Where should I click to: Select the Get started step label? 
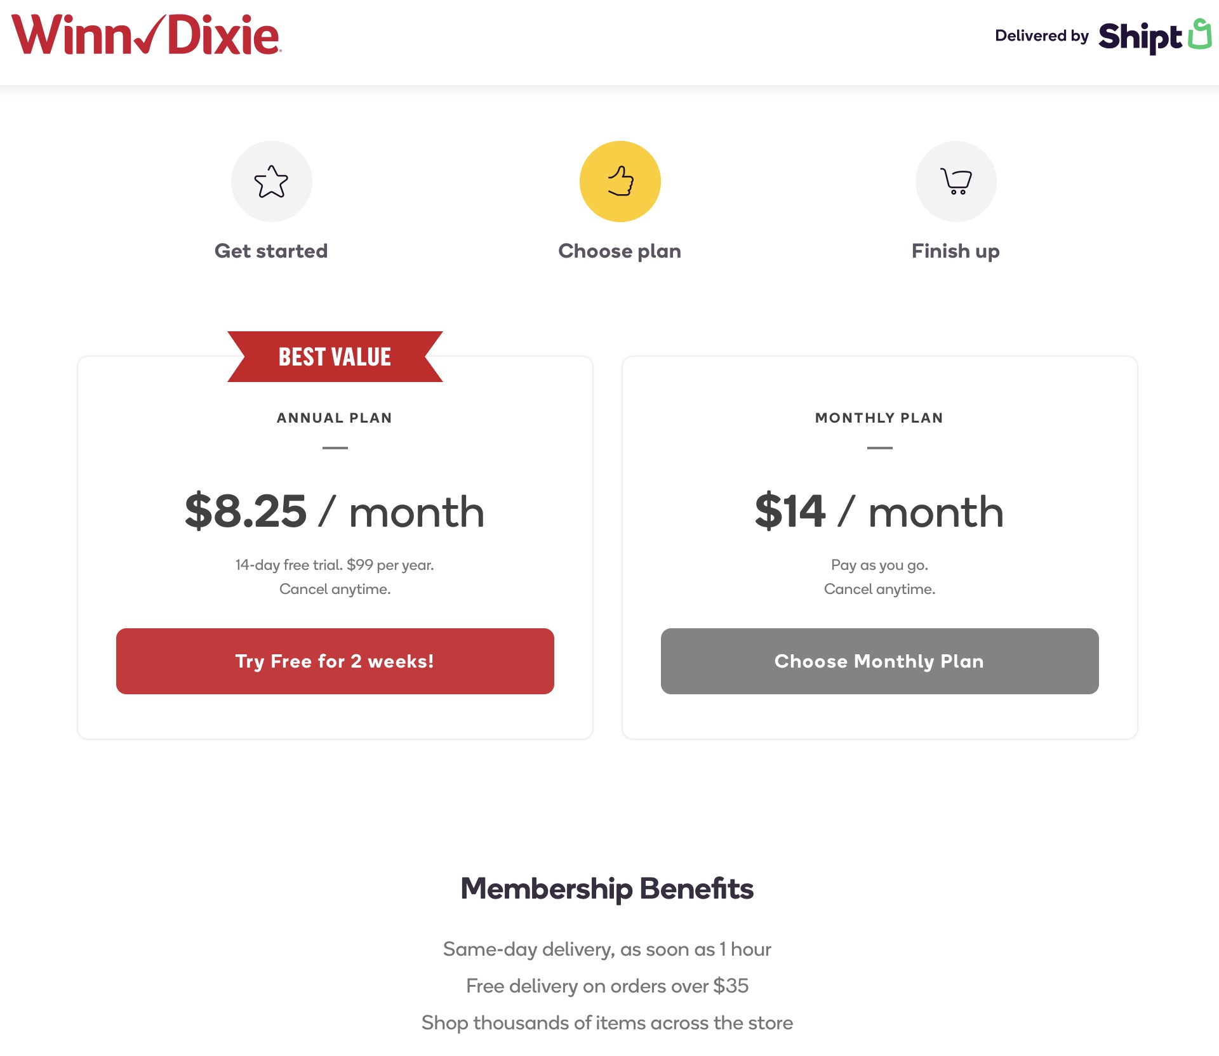tap(271, 251)
